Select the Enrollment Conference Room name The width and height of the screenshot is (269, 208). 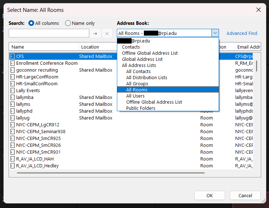coord(47,63)
